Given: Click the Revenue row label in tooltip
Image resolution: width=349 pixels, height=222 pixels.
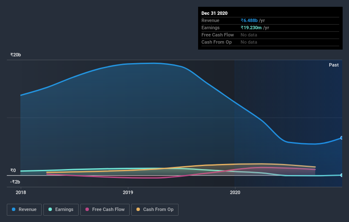Looking at the screenshot, I should (210, 20).
